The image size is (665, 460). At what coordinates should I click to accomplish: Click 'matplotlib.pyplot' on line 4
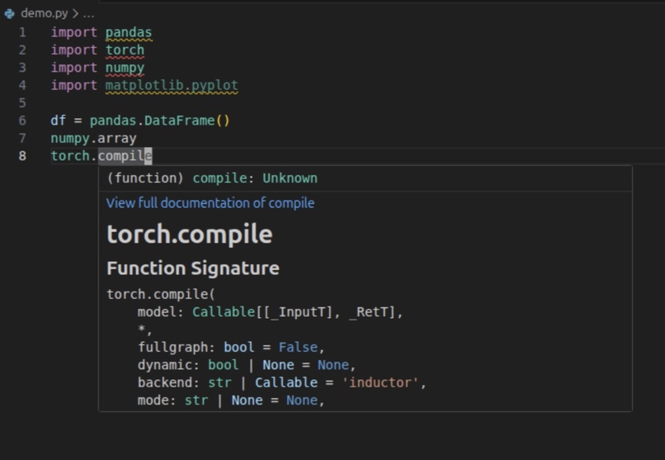coord(172,85)
